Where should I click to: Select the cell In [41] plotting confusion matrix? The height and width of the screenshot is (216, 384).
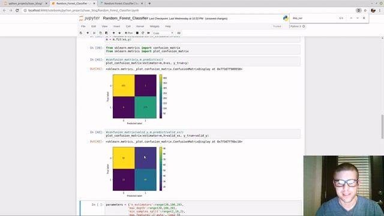point(203,61)
